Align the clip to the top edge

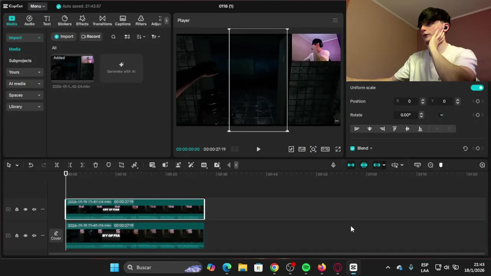395,129
